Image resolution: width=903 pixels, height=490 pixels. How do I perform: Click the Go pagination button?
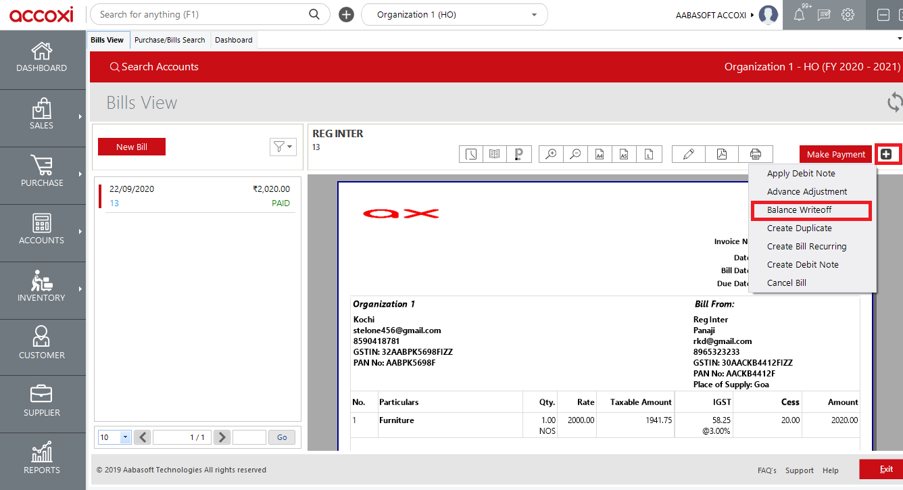282,437
